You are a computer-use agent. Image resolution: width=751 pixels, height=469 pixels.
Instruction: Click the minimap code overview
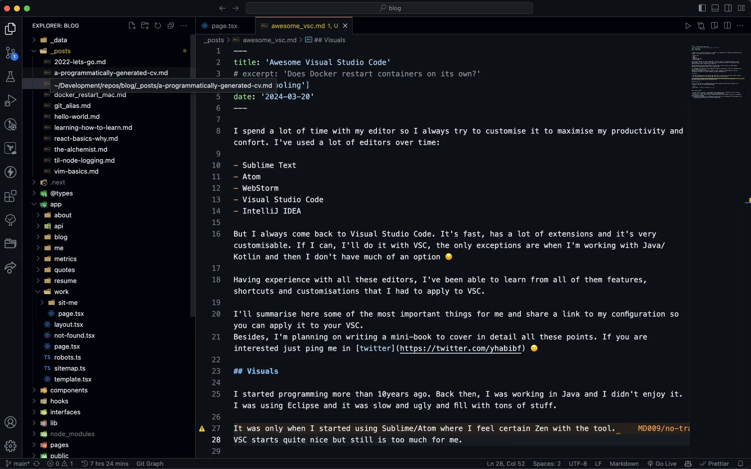(717, 72)
